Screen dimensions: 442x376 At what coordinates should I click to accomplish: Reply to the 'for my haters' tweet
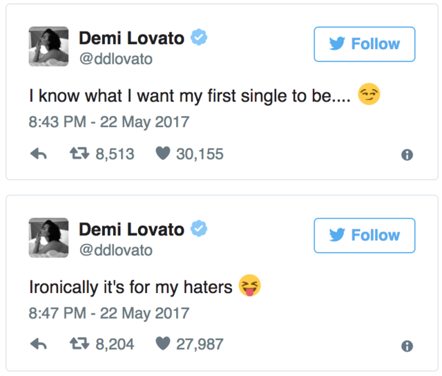(x=39, y=344)
